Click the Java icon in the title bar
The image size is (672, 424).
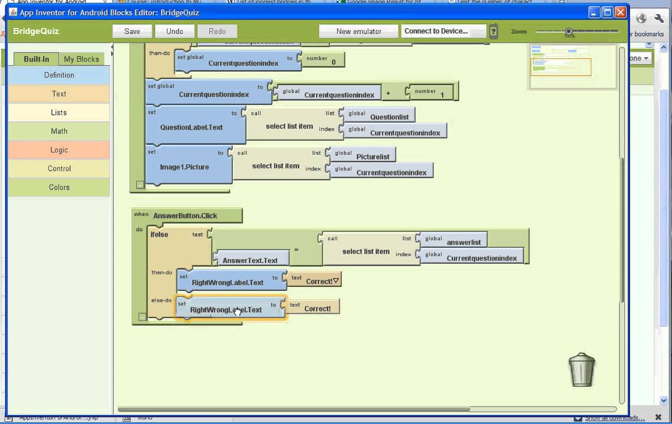14,12
